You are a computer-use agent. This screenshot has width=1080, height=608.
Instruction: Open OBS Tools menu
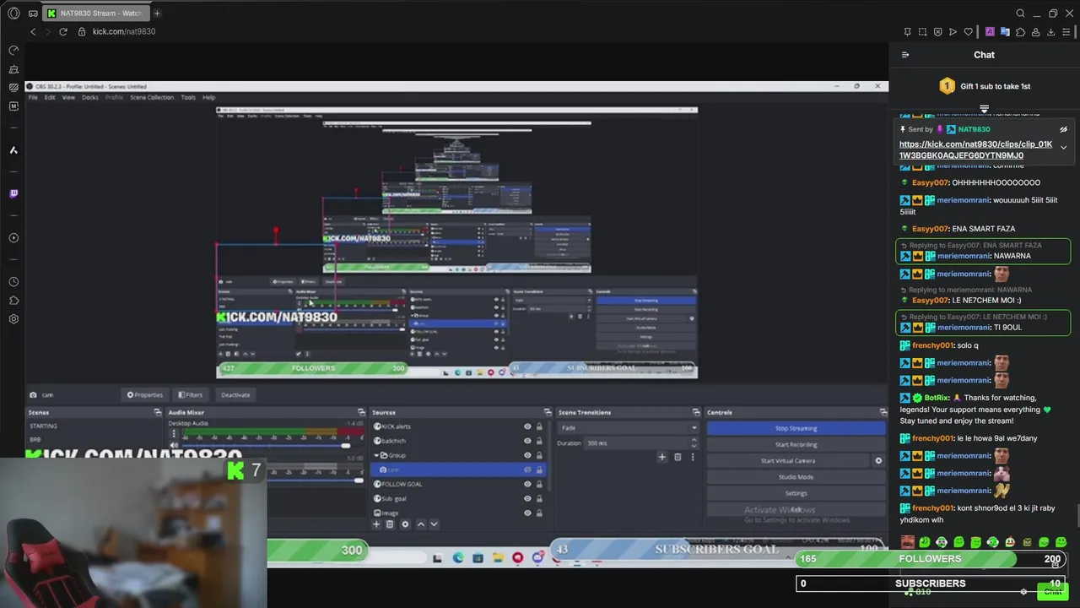[x=188, y=97]
